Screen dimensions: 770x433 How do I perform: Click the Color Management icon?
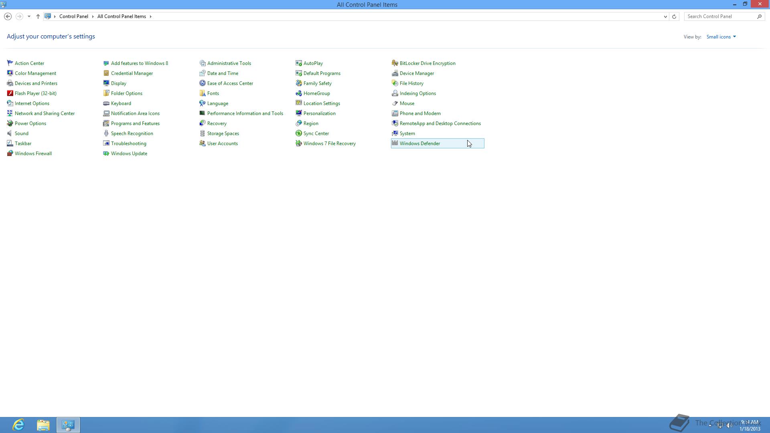pos(10,73)
